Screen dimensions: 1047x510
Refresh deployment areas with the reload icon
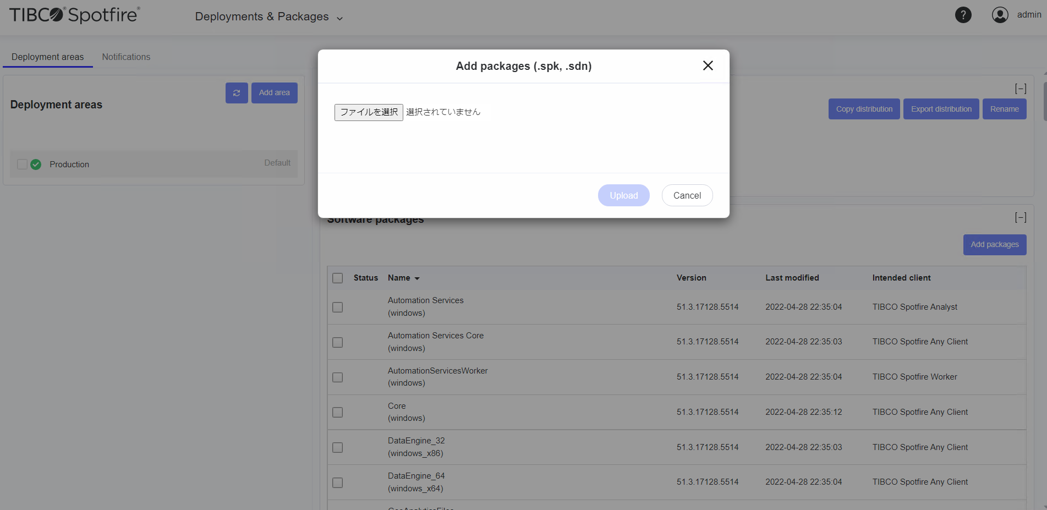[x=237, y=93]
